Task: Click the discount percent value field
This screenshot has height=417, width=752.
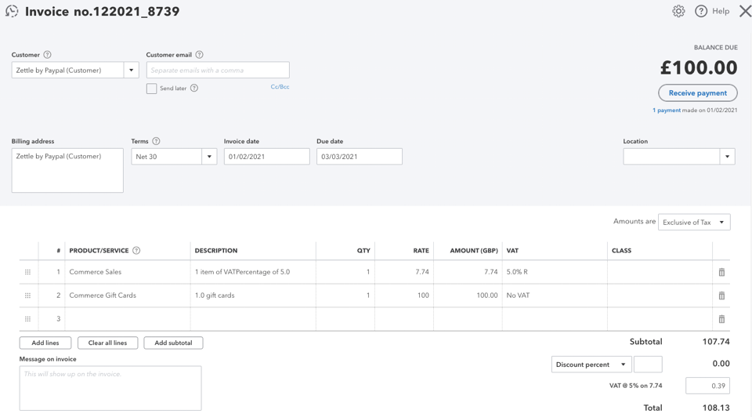Action: click(x=648, y=364)
